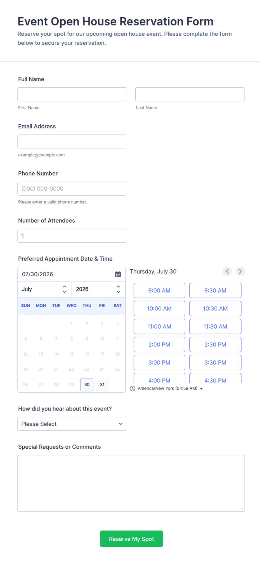Image resolution: width=260 pixels, height=561 pixels.
Task: Focus the First Name input field
Action: click(72, 94)
